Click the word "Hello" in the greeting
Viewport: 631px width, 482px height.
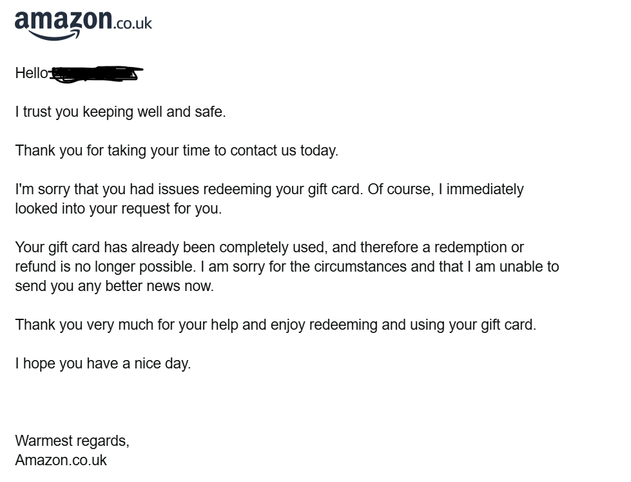pos(32,74)
